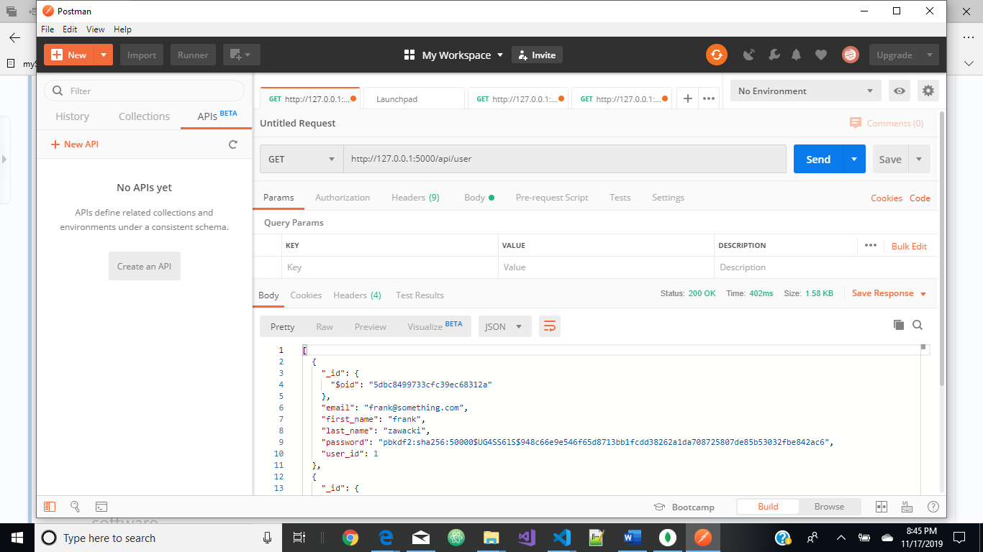Open the View menu
Screen dimensions: 983x552
pyautogui.click(x=96, y=29)
